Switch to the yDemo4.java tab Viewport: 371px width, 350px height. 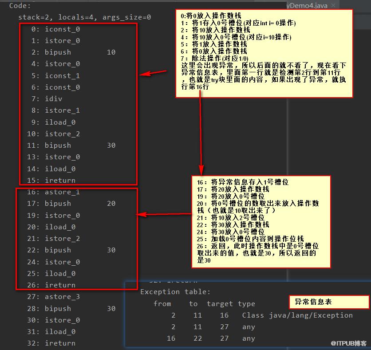pos(307,5)
